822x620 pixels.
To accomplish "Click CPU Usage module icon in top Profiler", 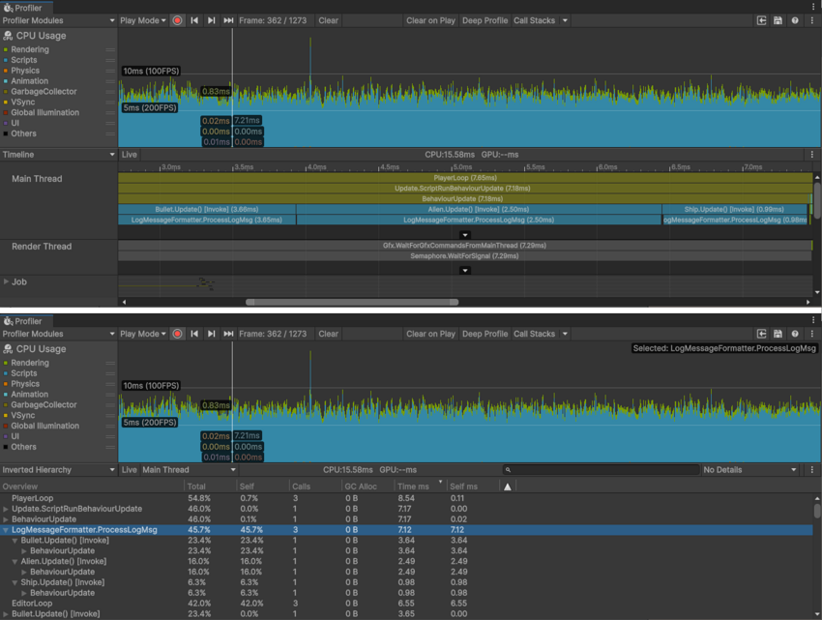I will coord(8,36).
